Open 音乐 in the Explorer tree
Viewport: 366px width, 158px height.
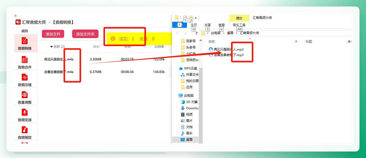[187, 133]
